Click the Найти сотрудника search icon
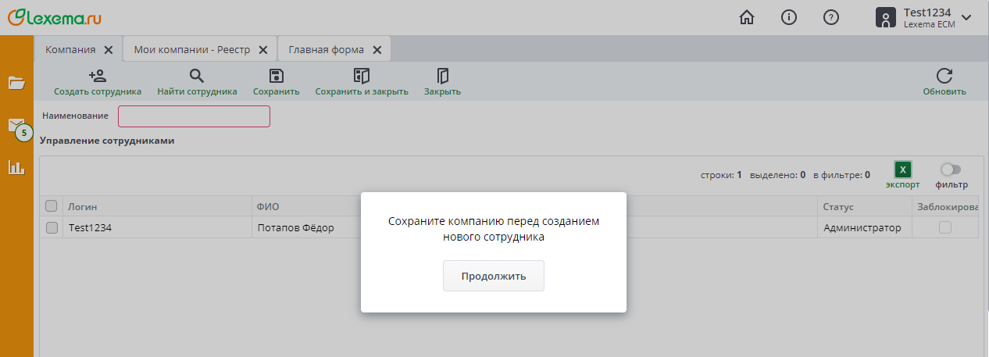Image resolution: width=989 pixels, height=357 pixels. pyautogui.click(x=197, y=76)
